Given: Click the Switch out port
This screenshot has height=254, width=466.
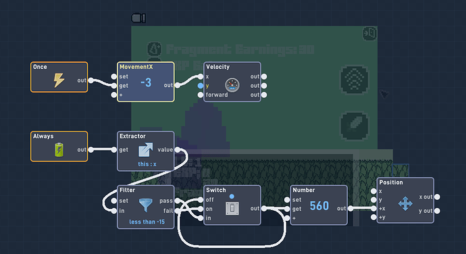Looking at the screenshot, I should pos(264,209).
